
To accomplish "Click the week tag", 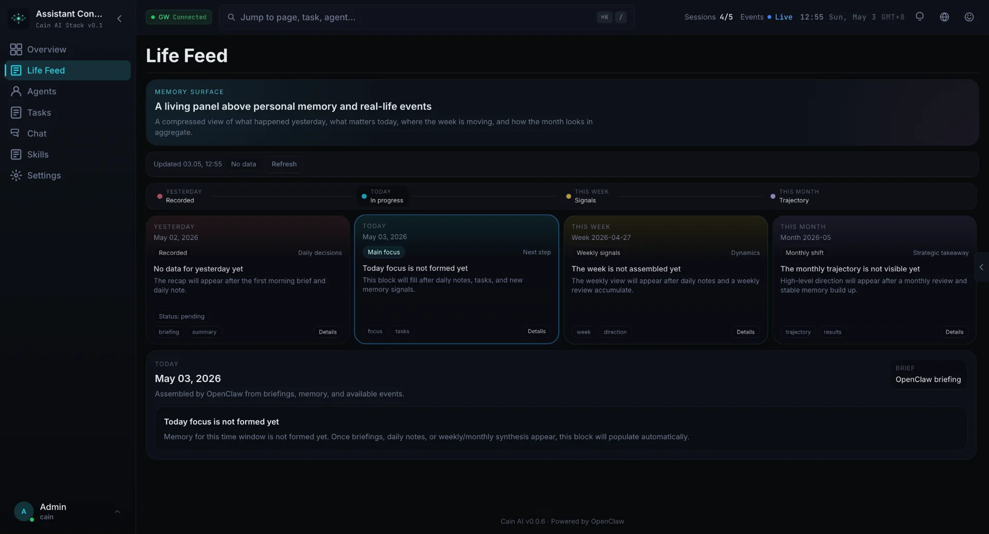I will click(x=583, y=332).
